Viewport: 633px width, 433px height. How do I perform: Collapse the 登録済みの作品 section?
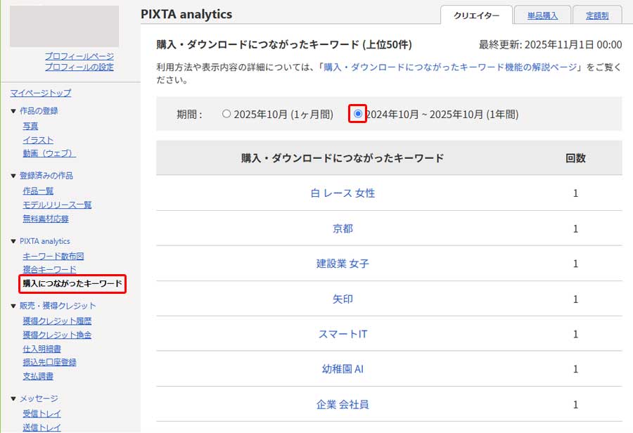[x=13, y=176]
